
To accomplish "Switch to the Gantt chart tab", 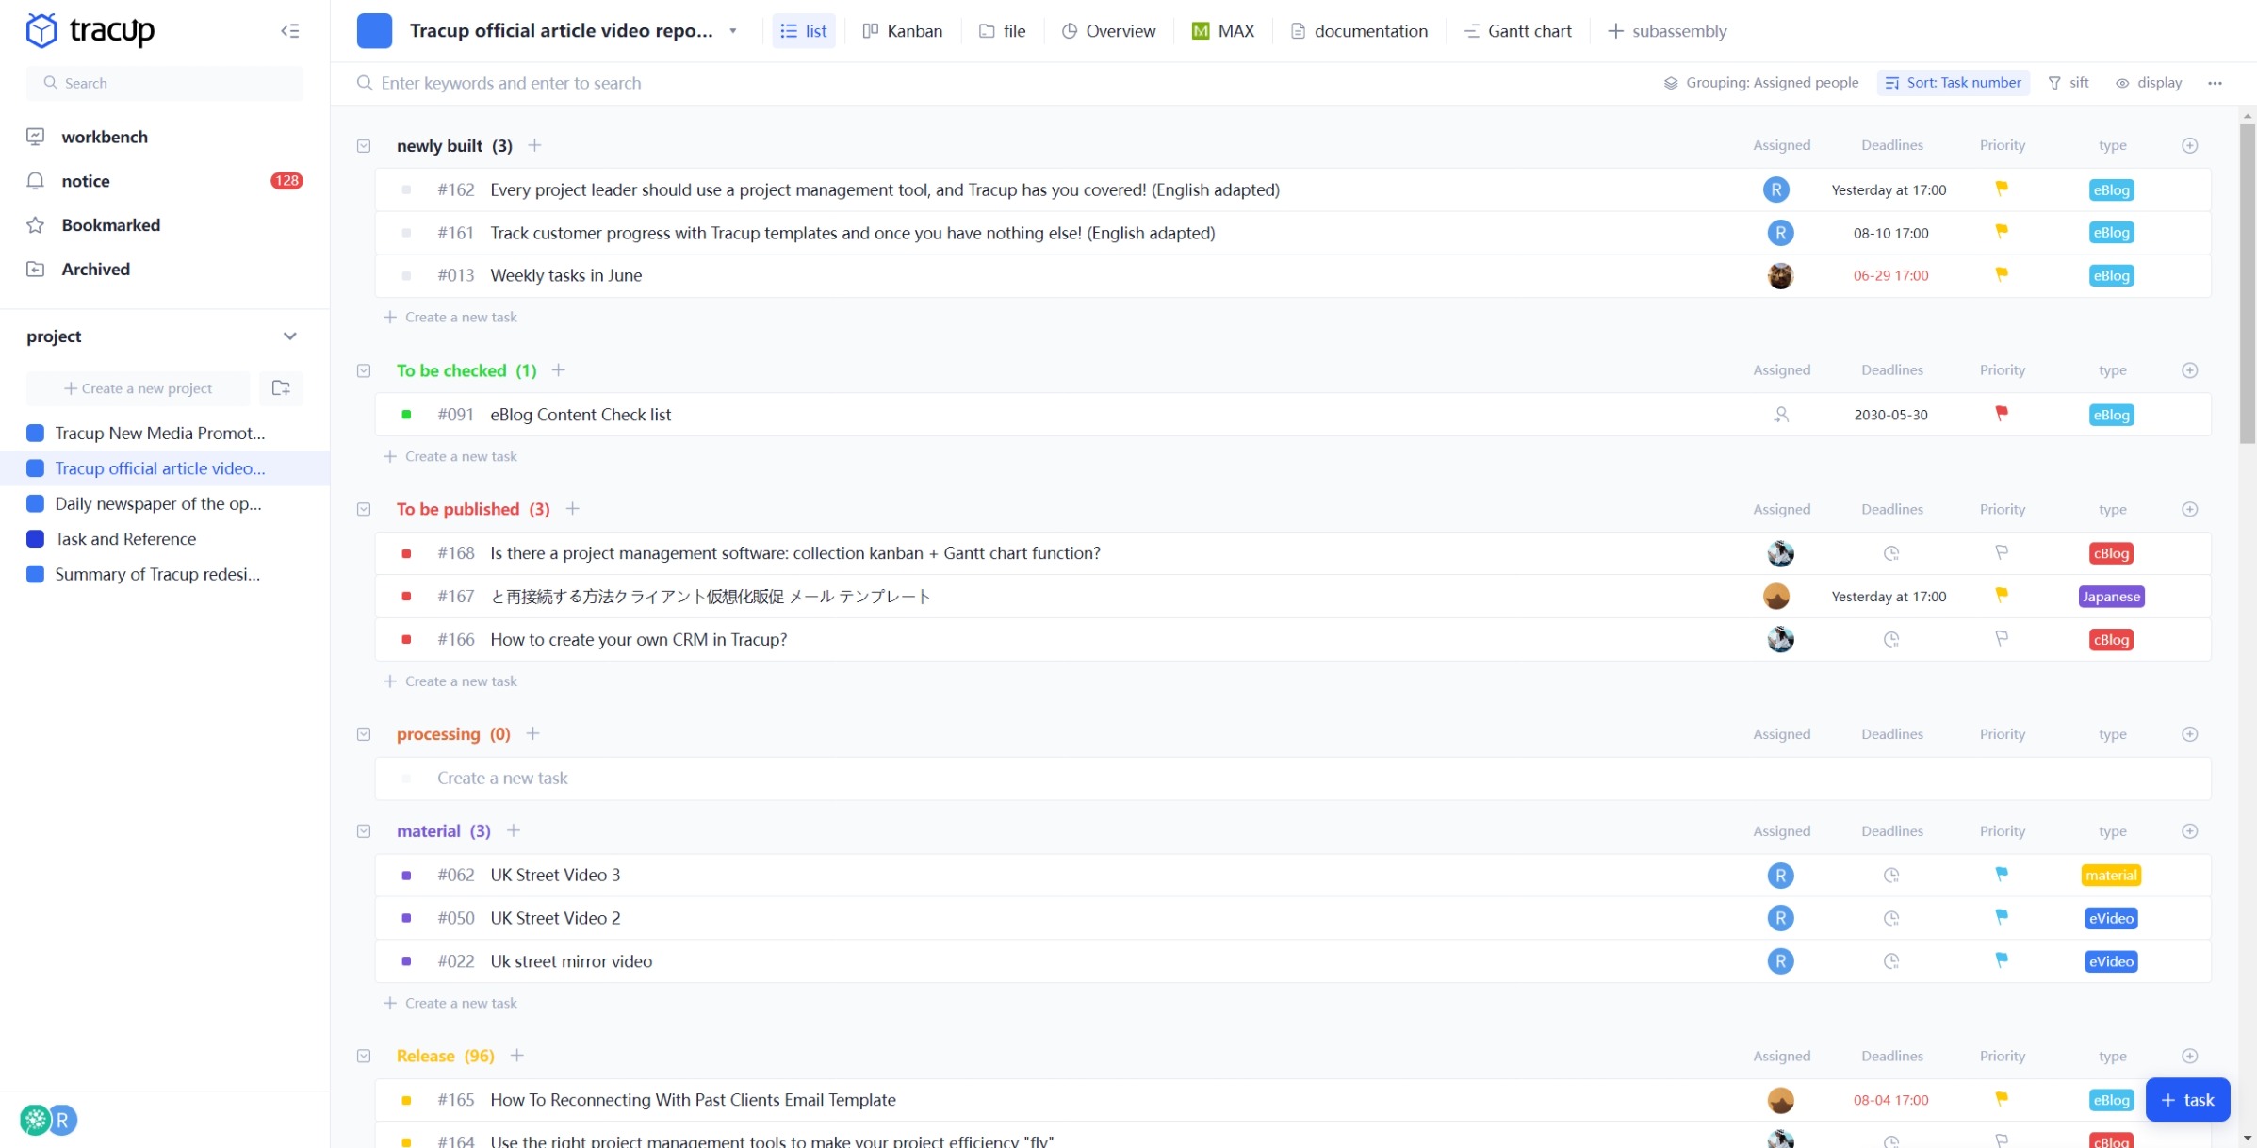I will (x=1517, y=31).
